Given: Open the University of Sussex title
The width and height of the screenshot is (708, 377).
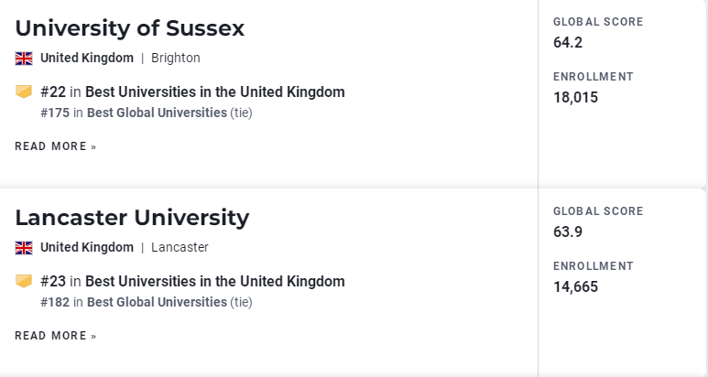Looking at the screenshot, I should (129, 28).
